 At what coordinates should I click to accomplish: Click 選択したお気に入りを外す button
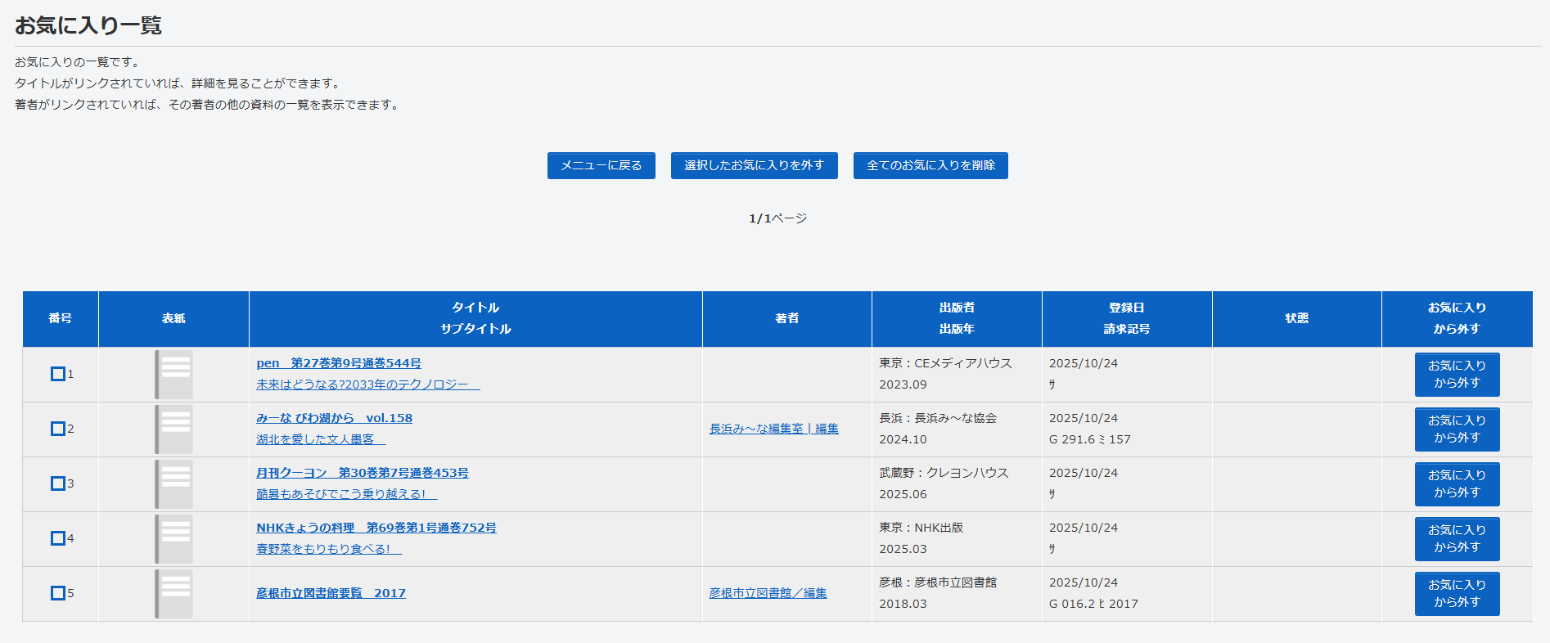coord(754,165)
